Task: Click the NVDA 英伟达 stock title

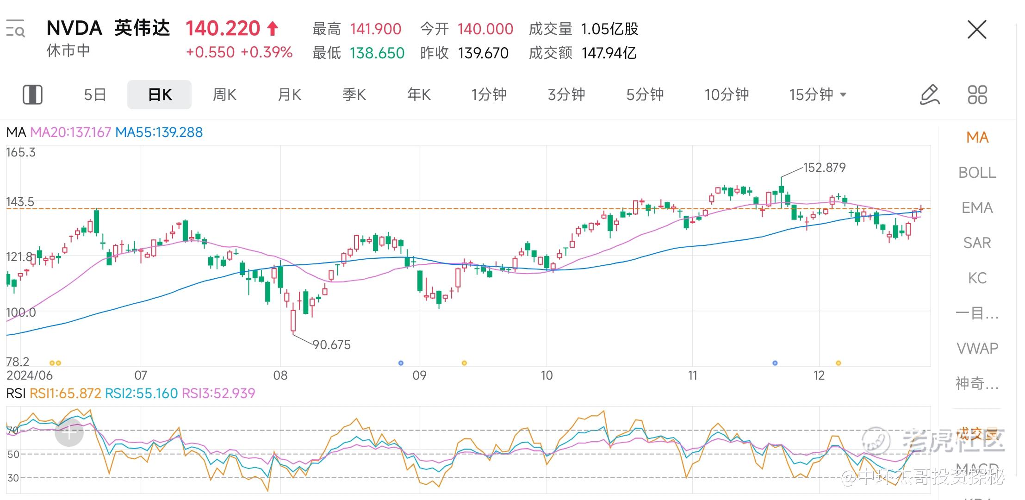Action: pyautogui.click(x=108, y=28)
